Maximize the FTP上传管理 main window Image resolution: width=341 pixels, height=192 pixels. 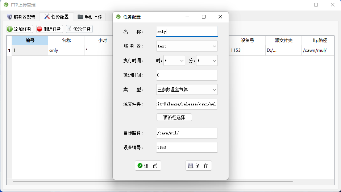point(316,5)
